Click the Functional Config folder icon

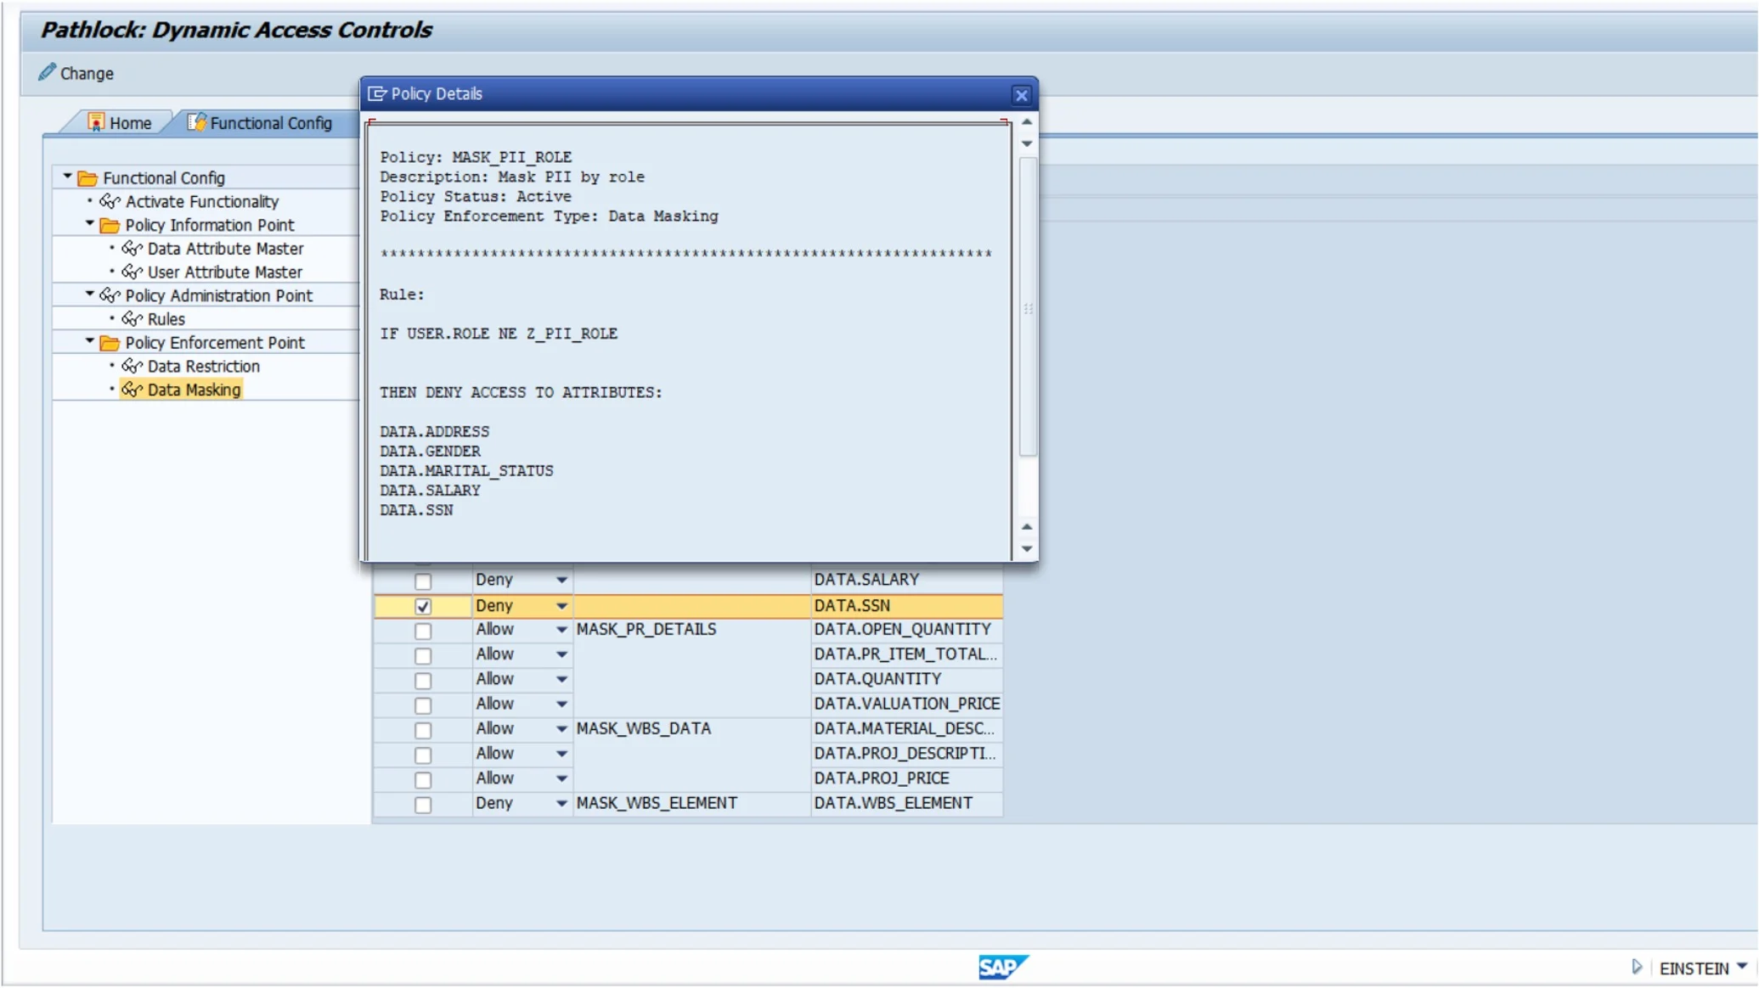click(87, 178)
